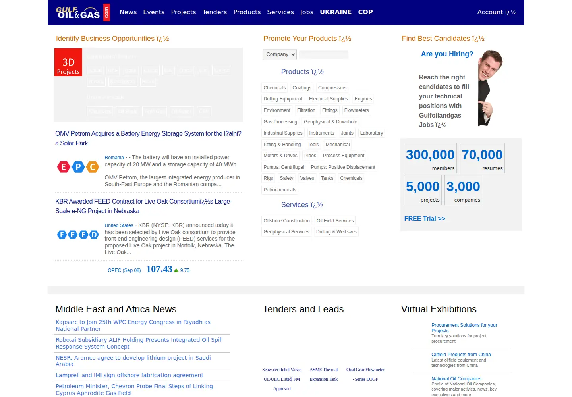Open the UKRAINE navigation item
This screenshot has width=572, height=397.
336,12
